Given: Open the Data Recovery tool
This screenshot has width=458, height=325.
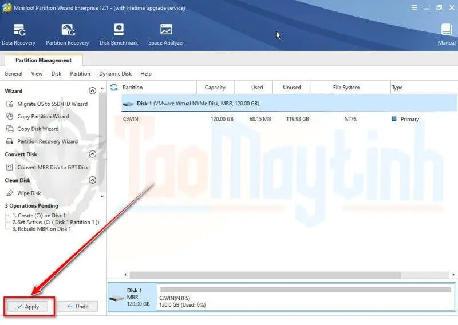Looking at the screenshot, I should (x=18, y=34).
